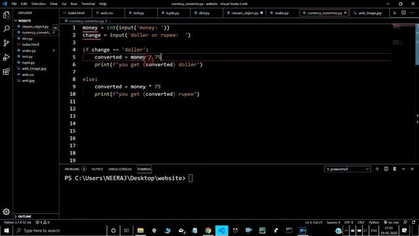Image resolution: width=419 pixels, height=236 pixels.
Task: Show hidden system tray icons
Action: coord(346,230)
